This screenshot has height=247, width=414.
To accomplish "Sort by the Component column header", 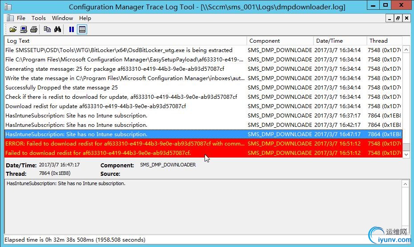I will (280, 40).
